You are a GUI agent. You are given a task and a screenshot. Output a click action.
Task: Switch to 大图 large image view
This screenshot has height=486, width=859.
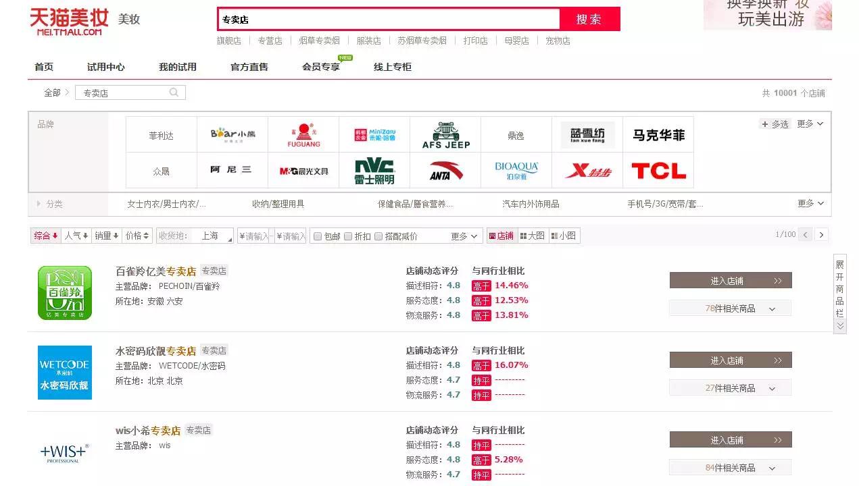(x=534, y=235)
